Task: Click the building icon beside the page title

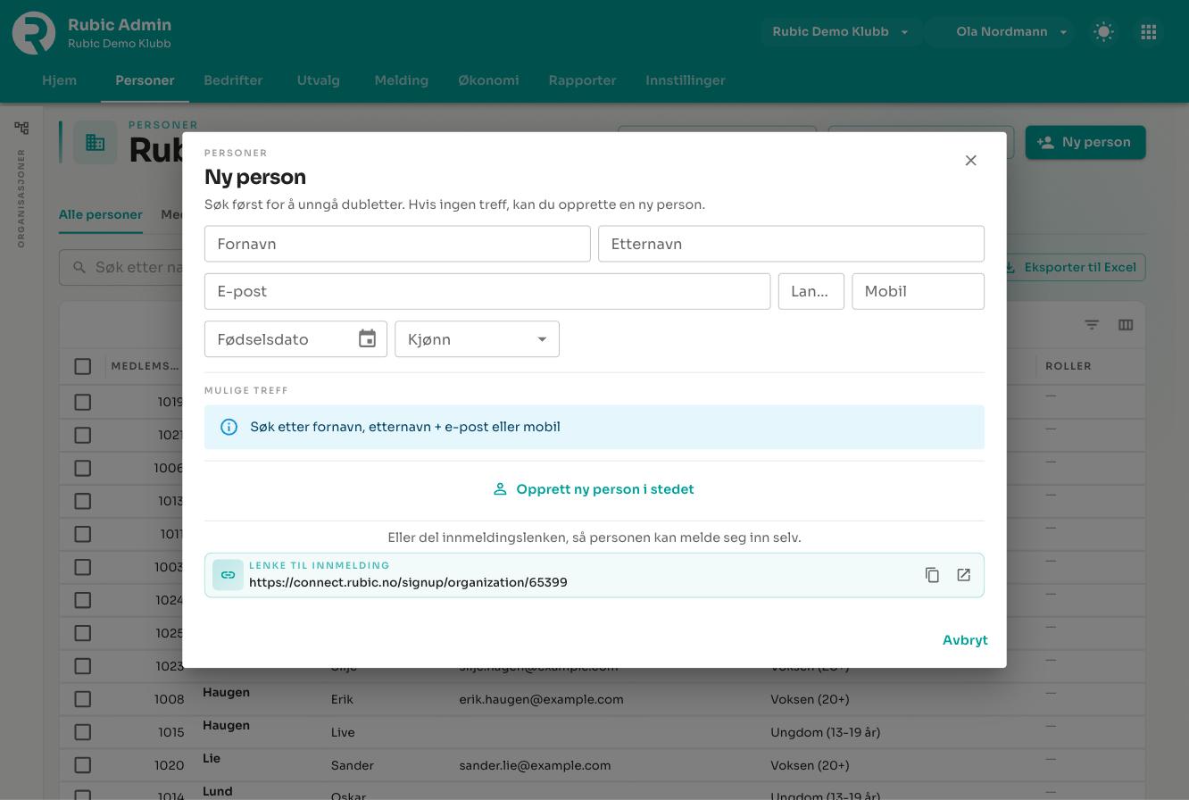Action: coord(96,143)
